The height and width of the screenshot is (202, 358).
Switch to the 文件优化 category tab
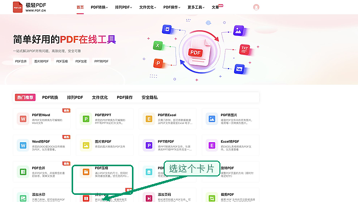click(x=100, y=98)
